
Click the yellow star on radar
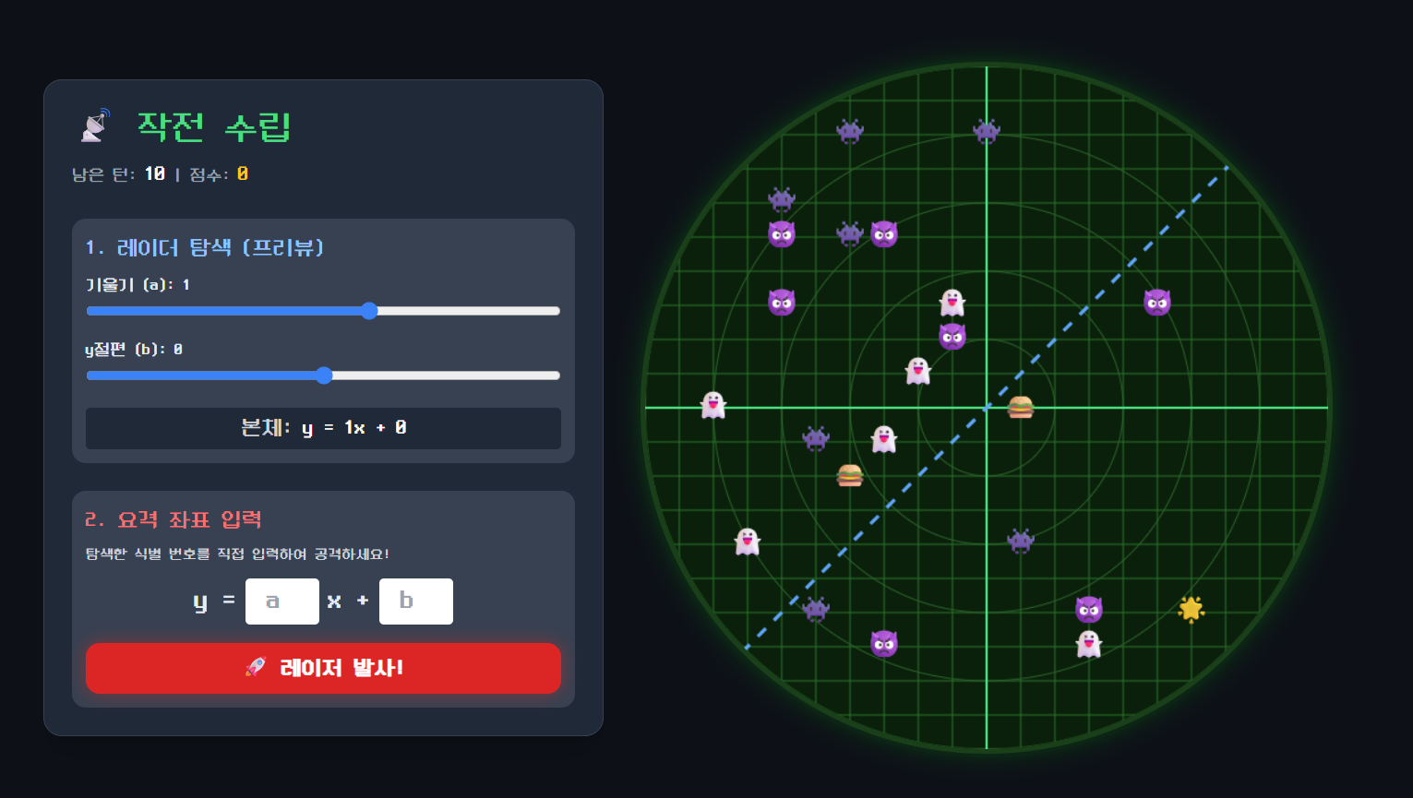(x=1191, y=609)
